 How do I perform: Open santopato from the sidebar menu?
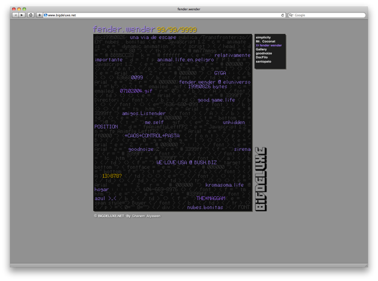[x=264, y=61]
